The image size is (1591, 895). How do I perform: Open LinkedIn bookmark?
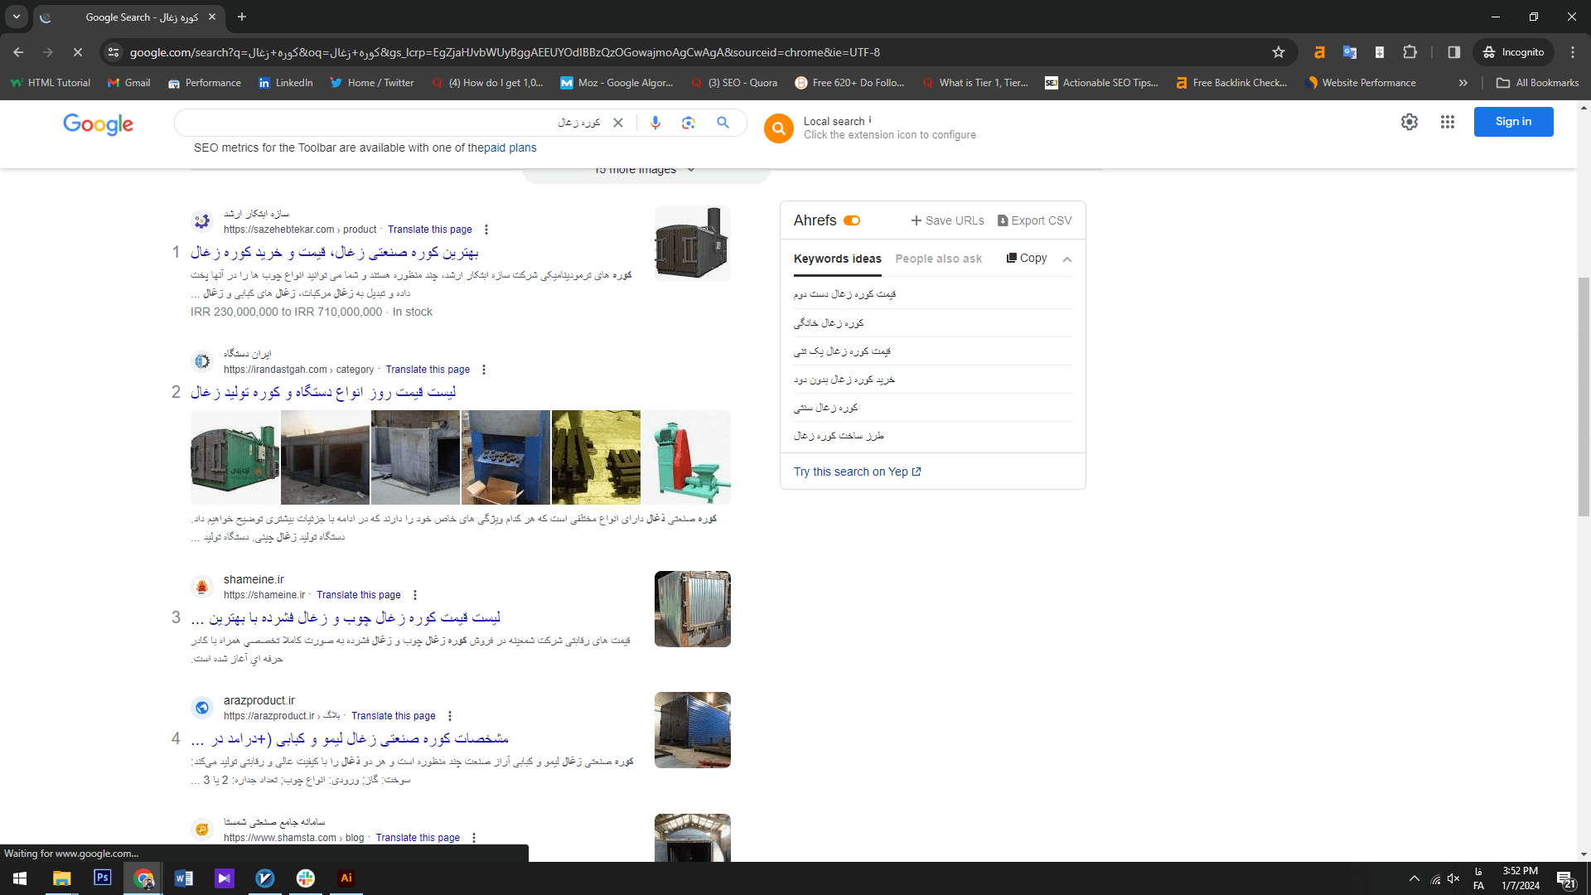pos(285,83)
